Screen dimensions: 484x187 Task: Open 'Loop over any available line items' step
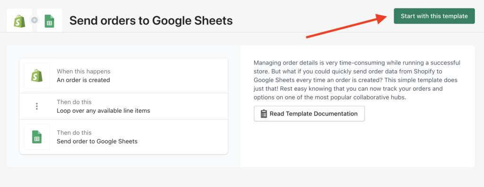click(x=123, y=106)
